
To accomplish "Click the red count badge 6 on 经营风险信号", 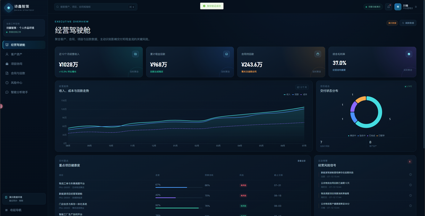I will (x=410, y=161).
